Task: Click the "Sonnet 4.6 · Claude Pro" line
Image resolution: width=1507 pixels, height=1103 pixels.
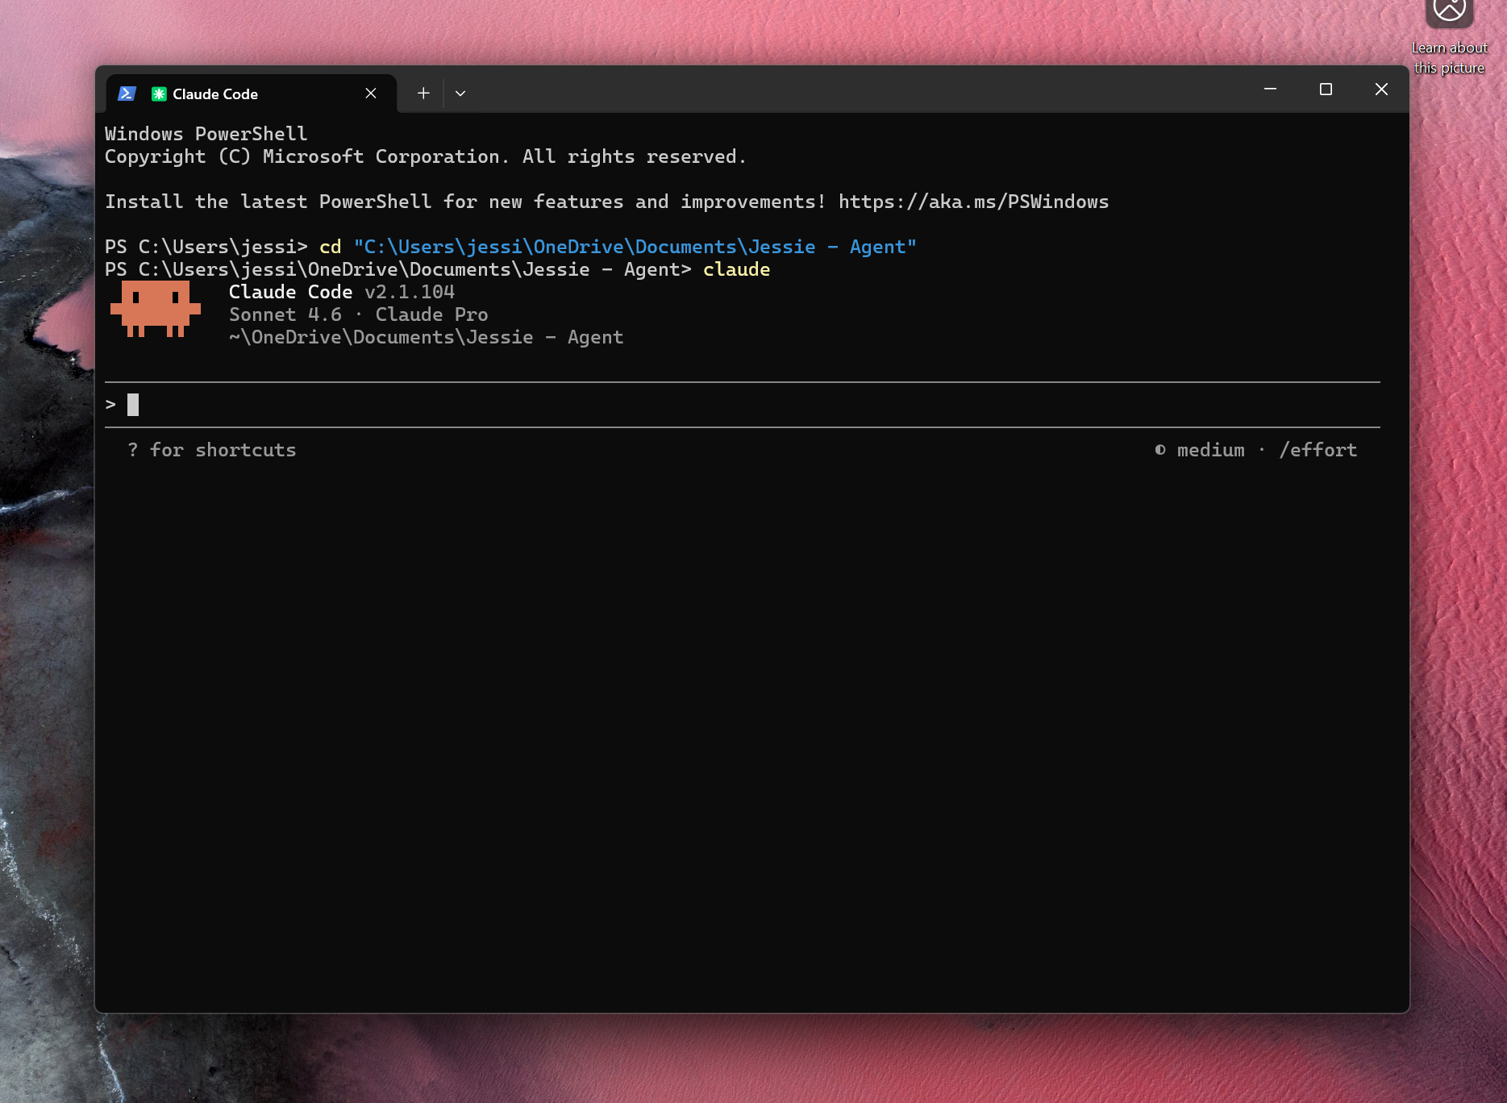Action: pos(359,314)
